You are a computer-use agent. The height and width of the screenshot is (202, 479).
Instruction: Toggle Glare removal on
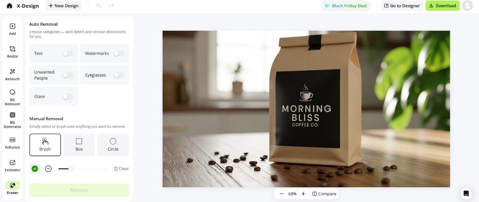67,96
